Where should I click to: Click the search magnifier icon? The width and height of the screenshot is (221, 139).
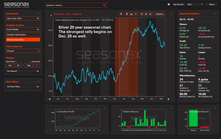(x=105, y=5)
